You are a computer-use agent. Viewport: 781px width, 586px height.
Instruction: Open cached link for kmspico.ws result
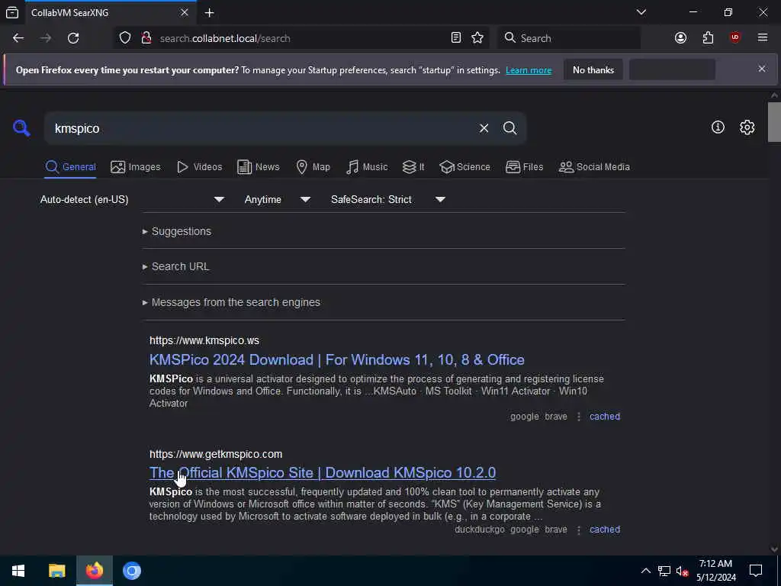[x=605, y=417]
